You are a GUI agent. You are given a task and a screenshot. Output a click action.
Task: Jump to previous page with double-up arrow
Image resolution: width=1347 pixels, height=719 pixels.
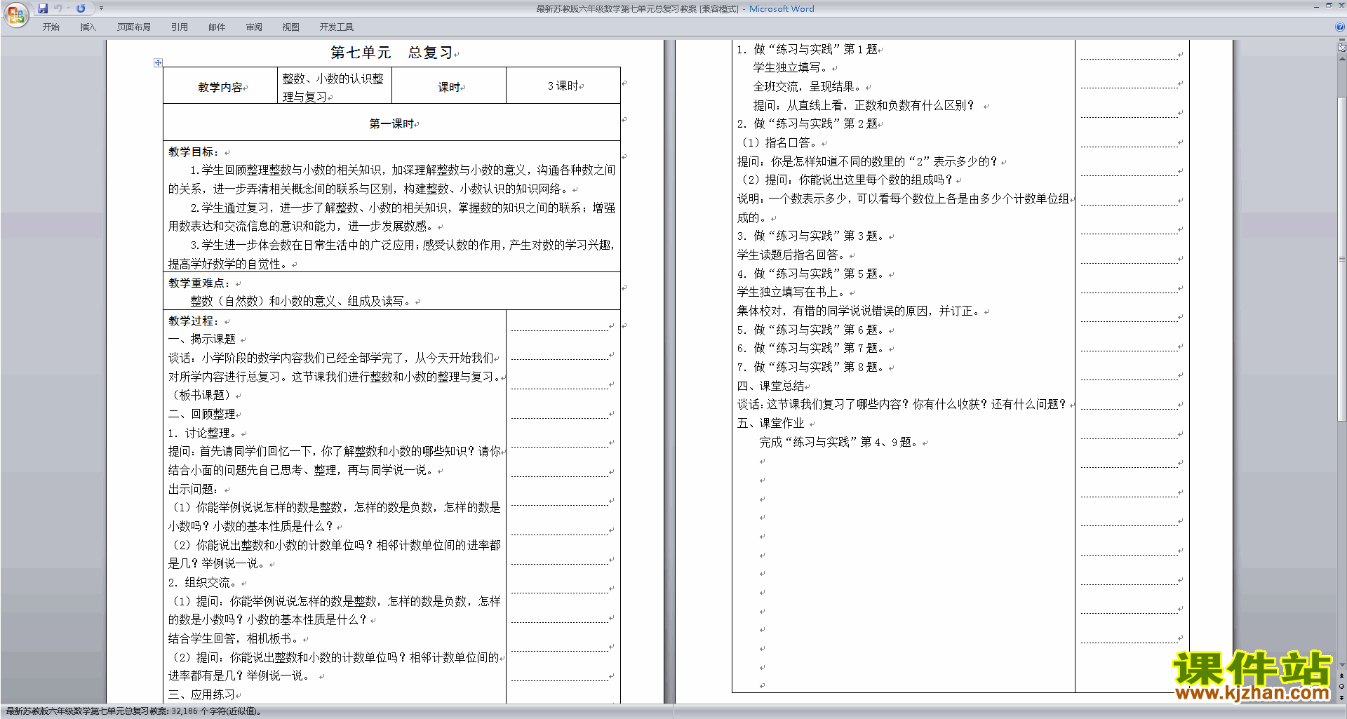[1342, 676]
